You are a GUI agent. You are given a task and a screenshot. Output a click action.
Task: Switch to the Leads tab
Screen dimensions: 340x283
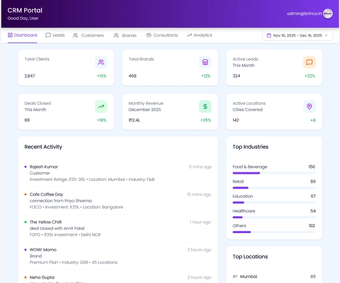(x=55, y=36)
